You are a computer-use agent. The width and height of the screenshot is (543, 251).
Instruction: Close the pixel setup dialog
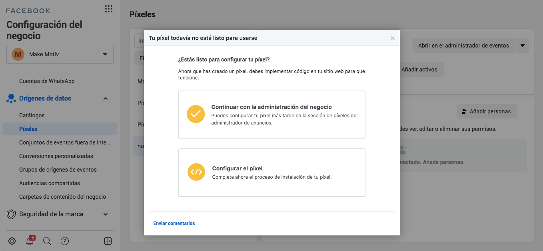click(x=392, y=38)
